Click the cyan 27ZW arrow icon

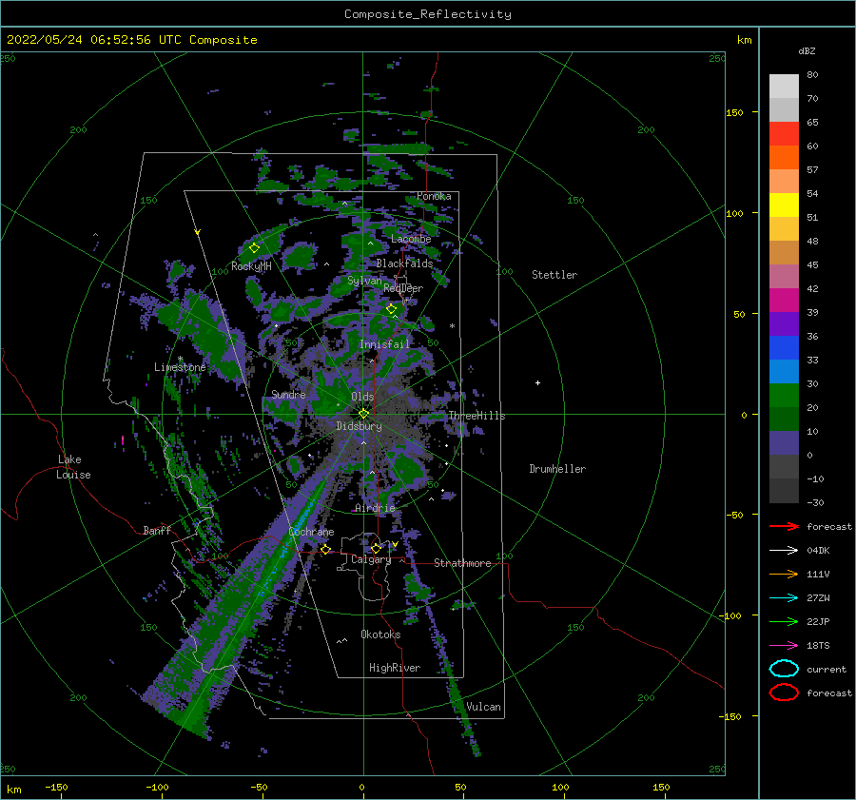[x=784, y=598]
